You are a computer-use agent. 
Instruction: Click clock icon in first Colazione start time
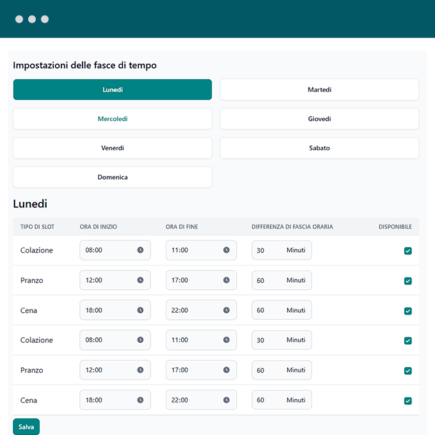pos(140,250)
